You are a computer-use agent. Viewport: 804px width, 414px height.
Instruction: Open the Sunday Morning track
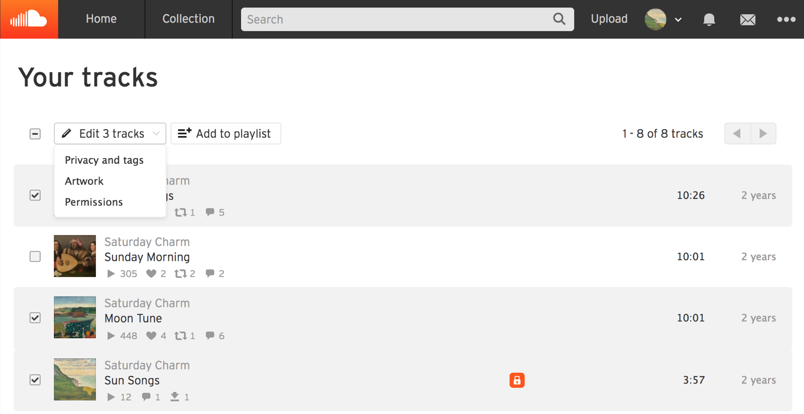[x=147, y=257]
